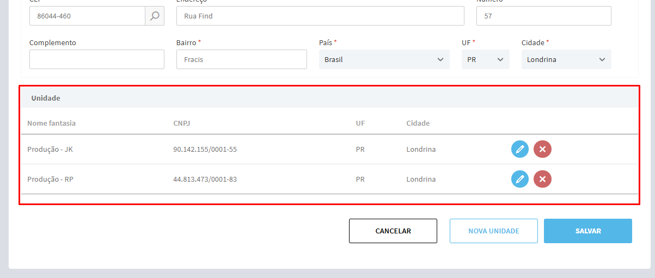
Task: Select CNPJ 90.142.155/0001-55 cell
Action: [x=205, y=149]
